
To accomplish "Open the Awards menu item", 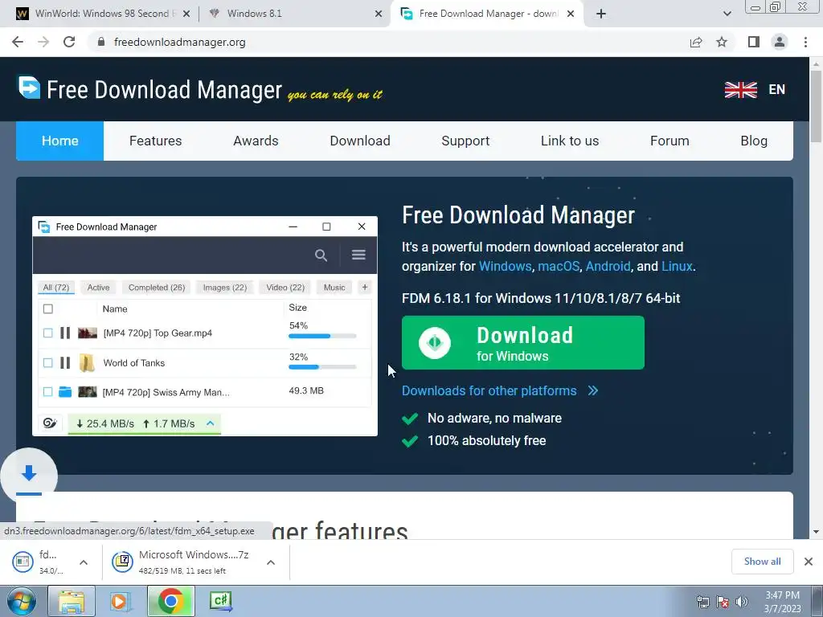I will pos(256,141).
